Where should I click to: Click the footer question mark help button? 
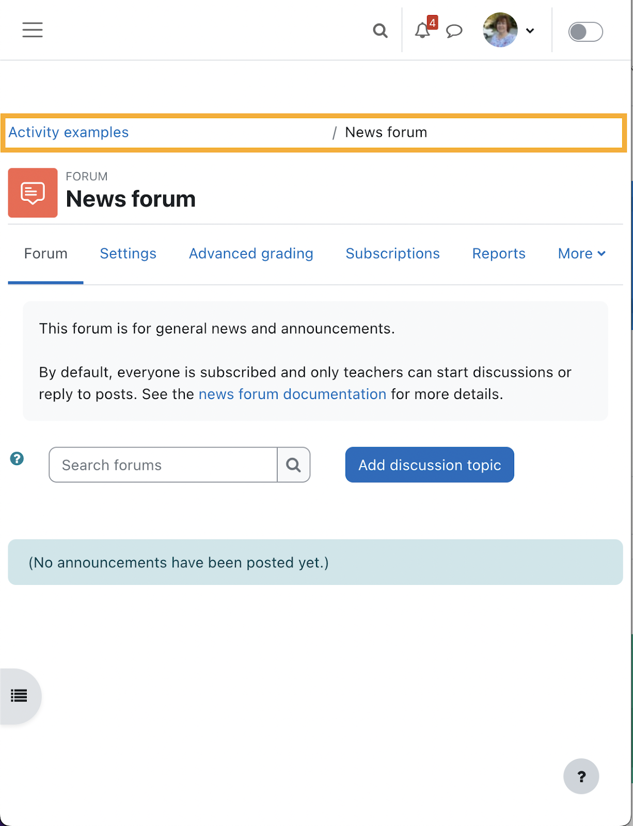point(581,776)
